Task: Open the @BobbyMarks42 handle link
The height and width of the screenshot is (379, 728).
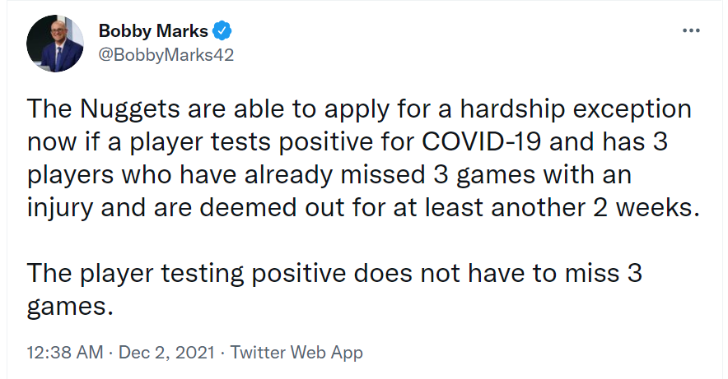Action: pyautogui.click(x=166, y=55)
